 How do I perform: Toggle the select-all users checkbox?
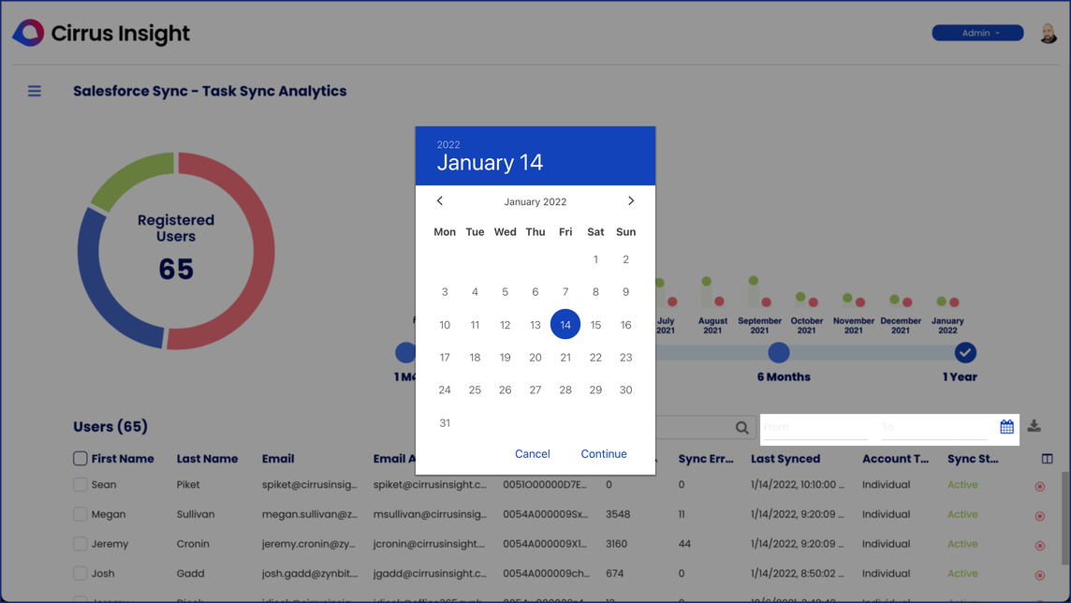[80, 458]
